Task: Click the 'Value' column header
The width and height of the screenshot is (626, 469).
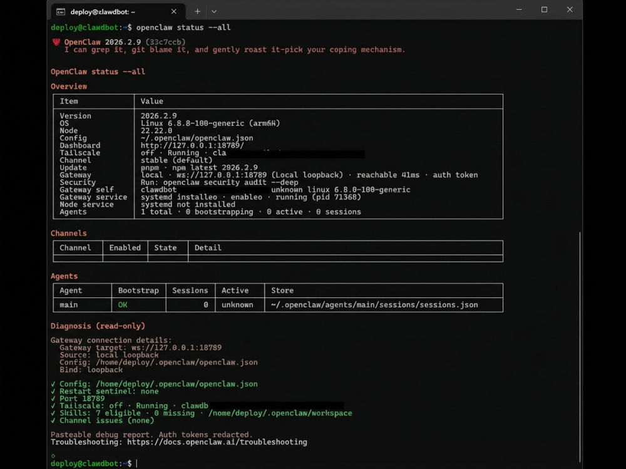Action: coord(151,101)
